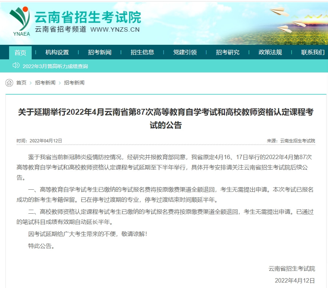Click the 云南省招生考试院 signature line

coord(292,269)
